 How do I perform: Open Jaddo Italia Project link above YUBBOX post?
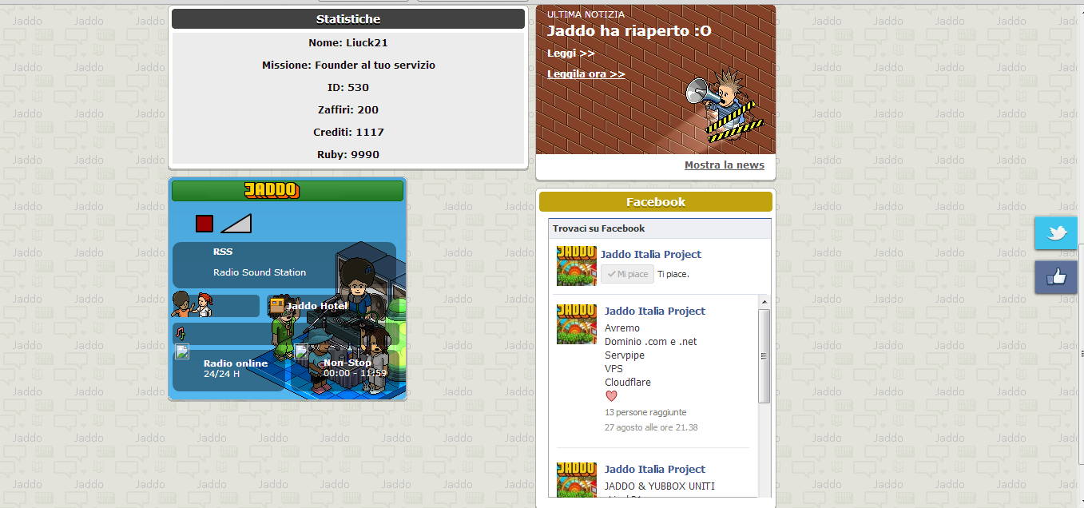point(655,469)
